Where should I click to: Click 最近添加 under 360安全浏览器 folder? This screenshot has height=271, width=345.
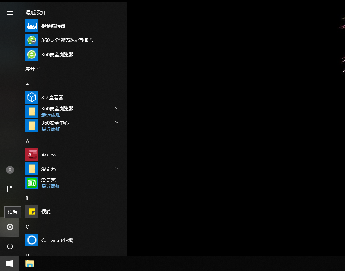51,115
